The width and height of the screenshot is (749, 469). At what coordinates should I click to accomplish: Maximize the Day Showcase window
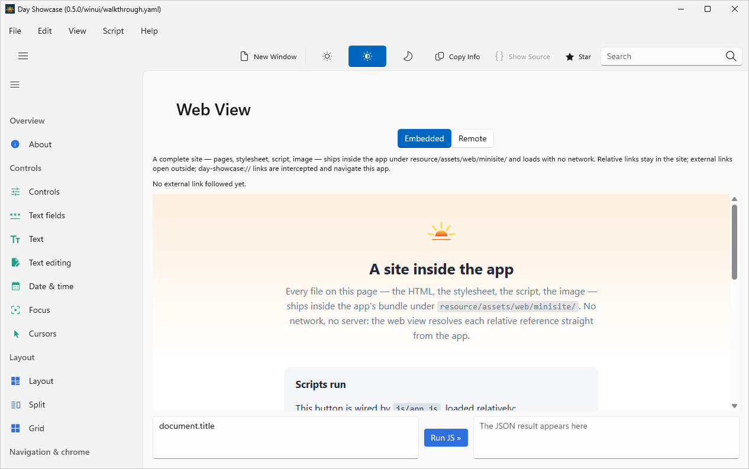(708, 9)
